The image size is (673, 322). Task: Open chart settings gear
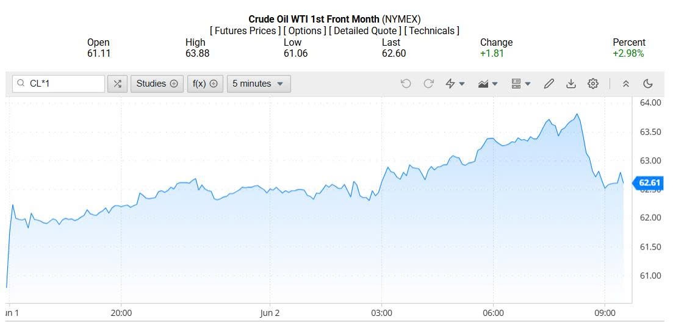[593, 84]
